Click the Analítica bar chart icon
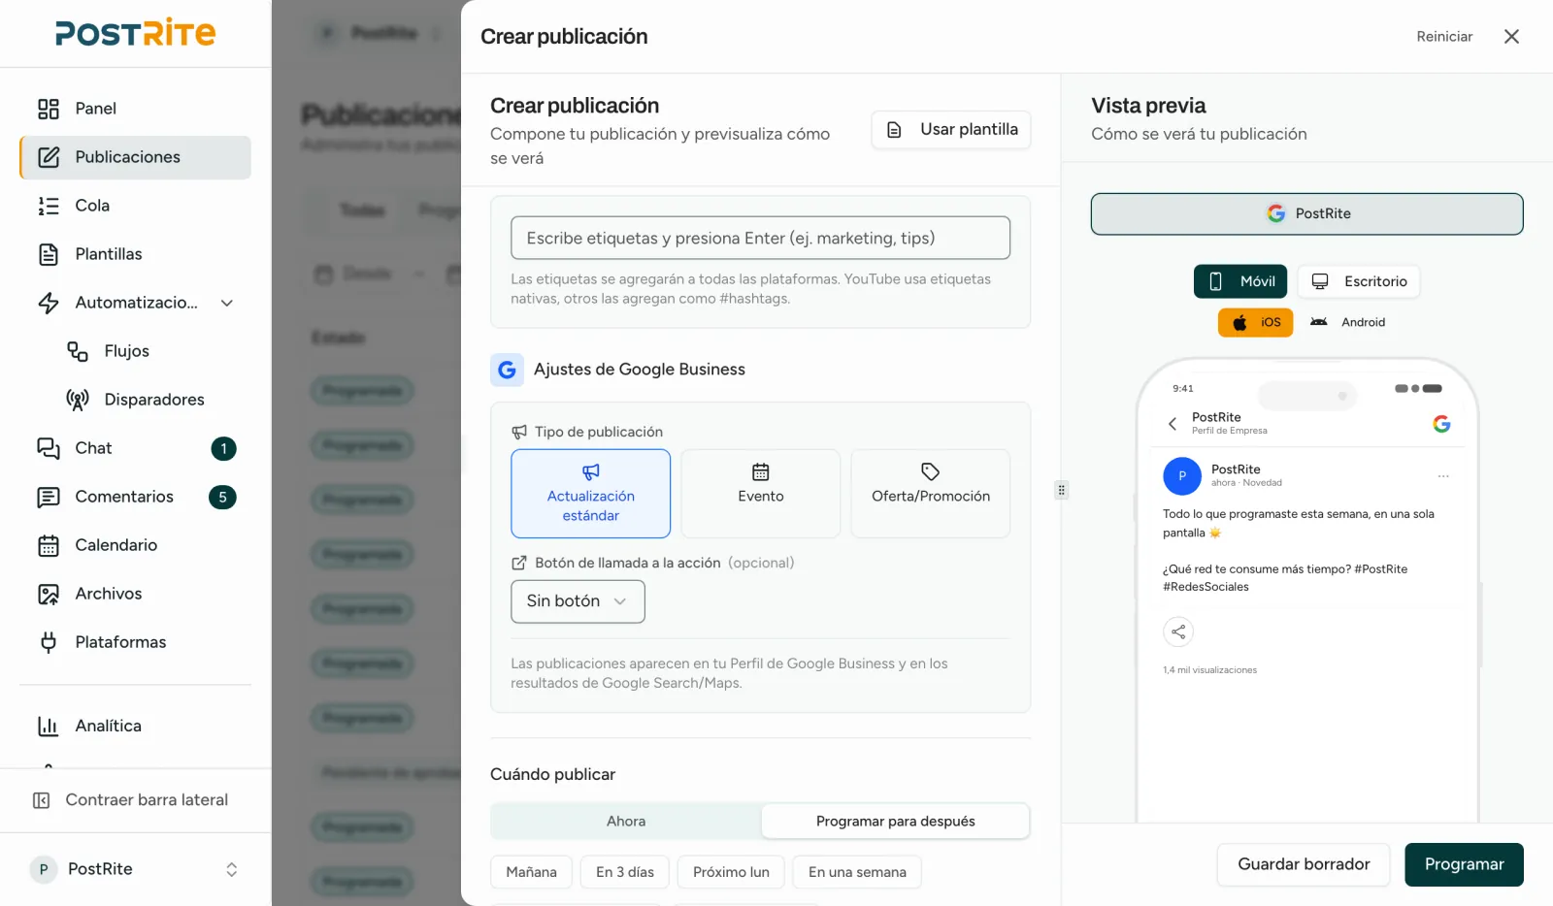 [x=49, y=726]
